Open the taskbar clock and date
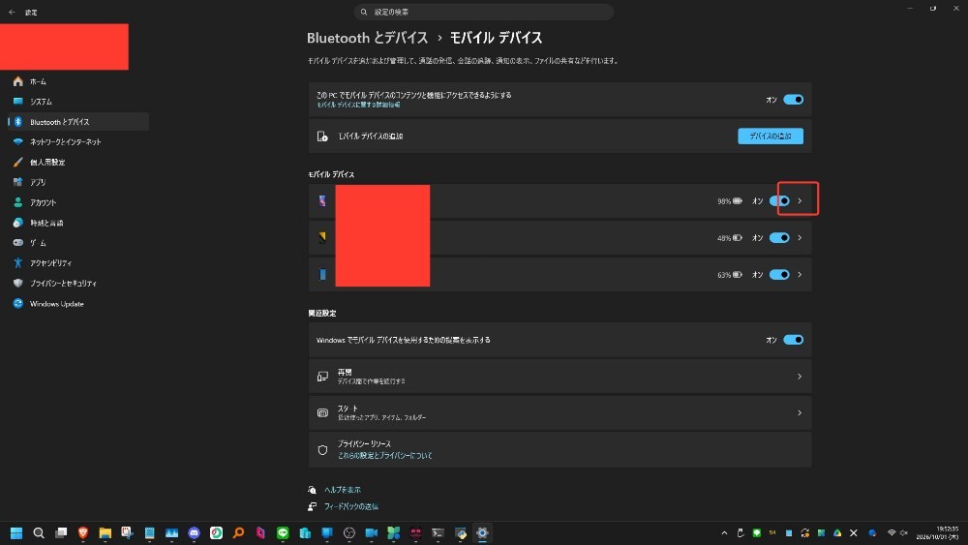 937,532
